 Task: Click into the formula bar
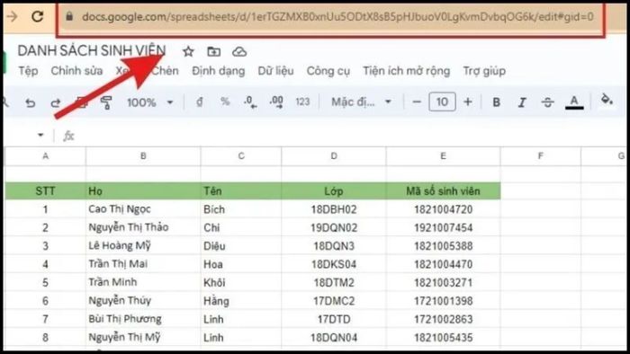tap(349, 136)
